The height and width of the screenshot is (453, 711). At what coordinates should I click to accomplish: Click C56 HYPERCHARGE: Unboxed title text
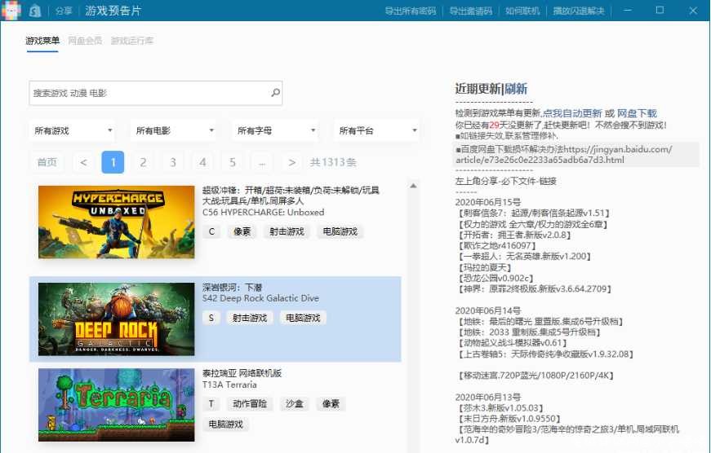tap(263, 213)
